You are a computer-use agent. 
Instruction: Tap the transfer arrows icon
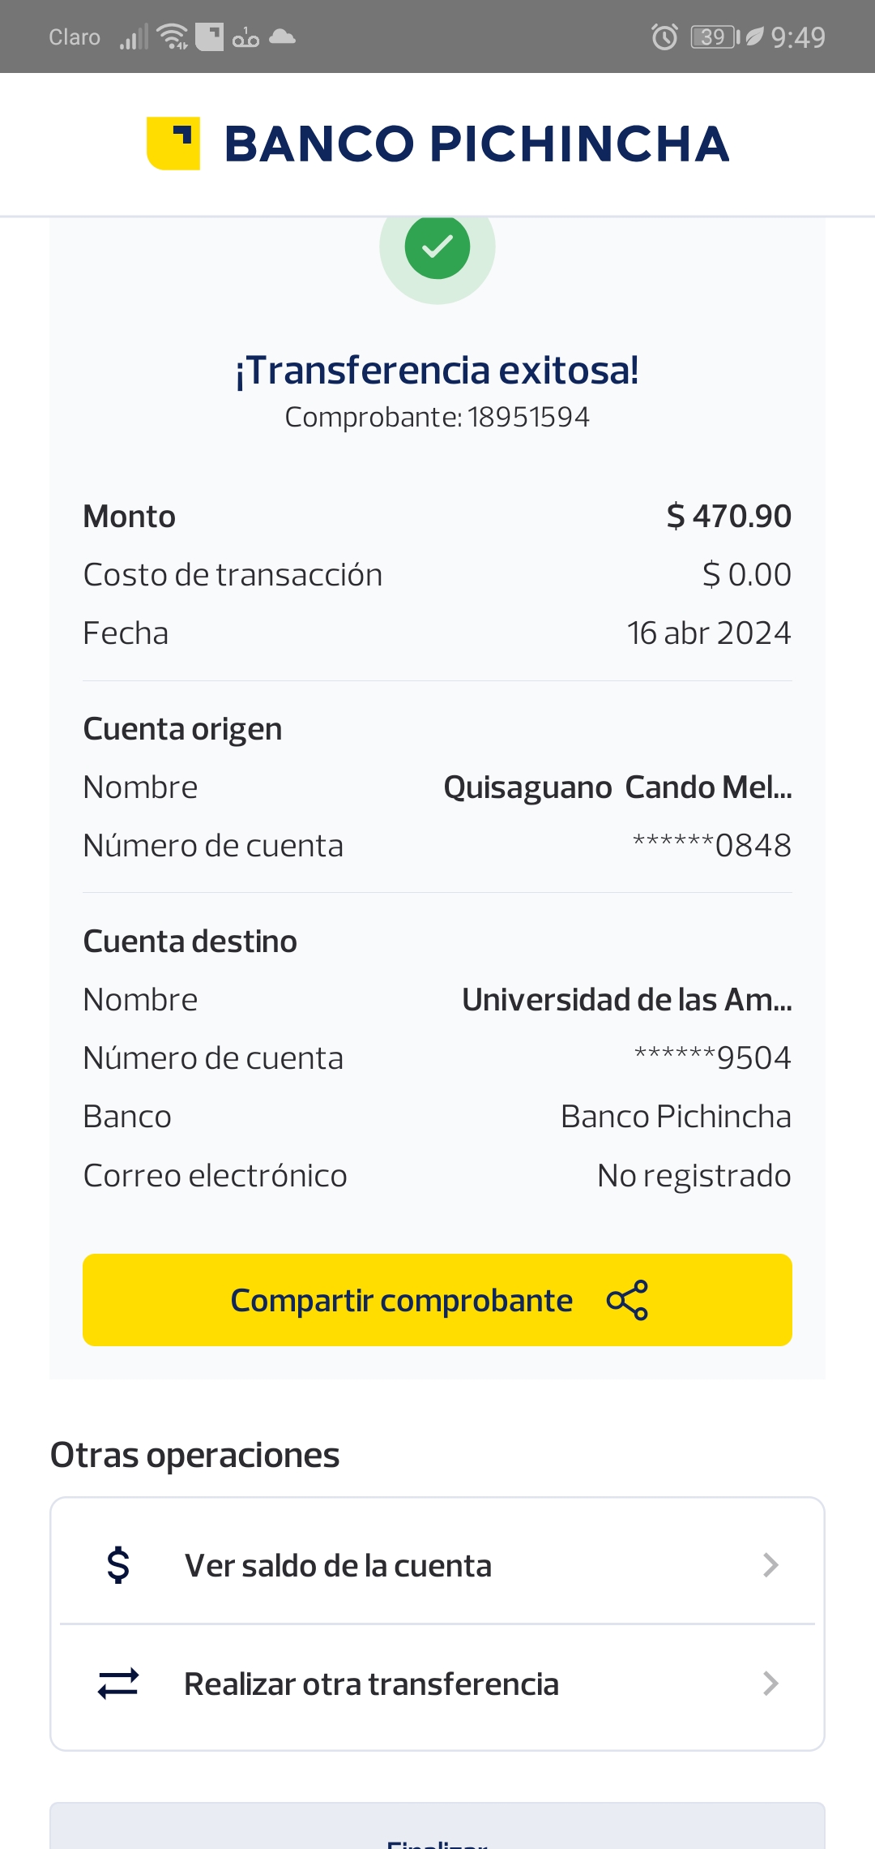tap(118, 1684)
